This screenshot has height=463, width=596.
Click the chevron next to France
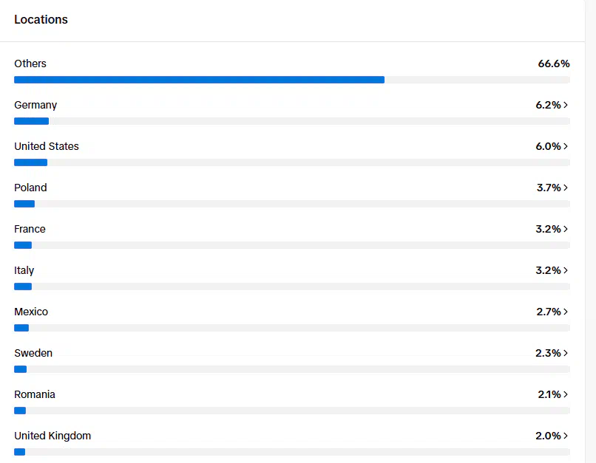566,229
